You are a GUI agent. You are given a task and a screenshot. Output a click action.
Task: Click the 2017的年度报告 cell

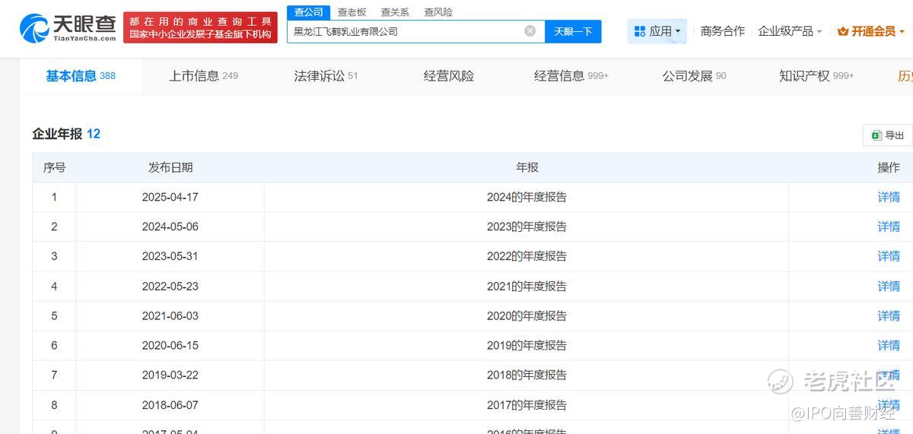click(526, 405)
